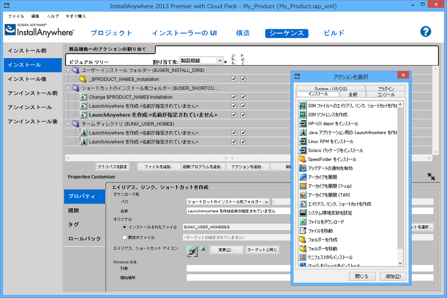Collapse the ホーム ディレクトリ tree node
Image resolution: width=447 pixels, height=298 pixels.
[x=68, y=124]
